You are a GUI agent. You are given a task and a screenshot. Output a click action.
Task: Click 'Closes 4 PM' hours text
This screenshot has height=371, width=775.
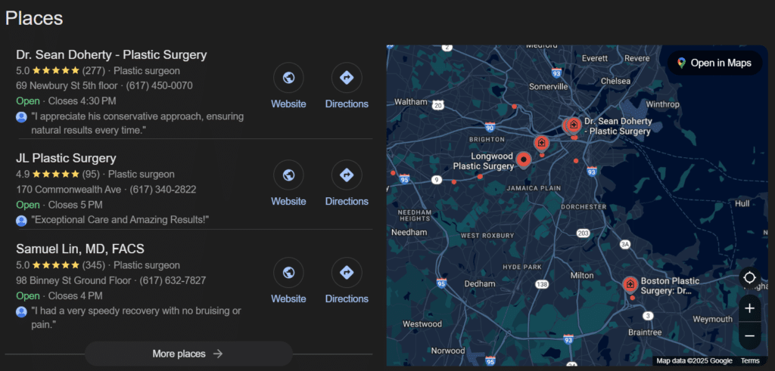[x=75, y=296]
